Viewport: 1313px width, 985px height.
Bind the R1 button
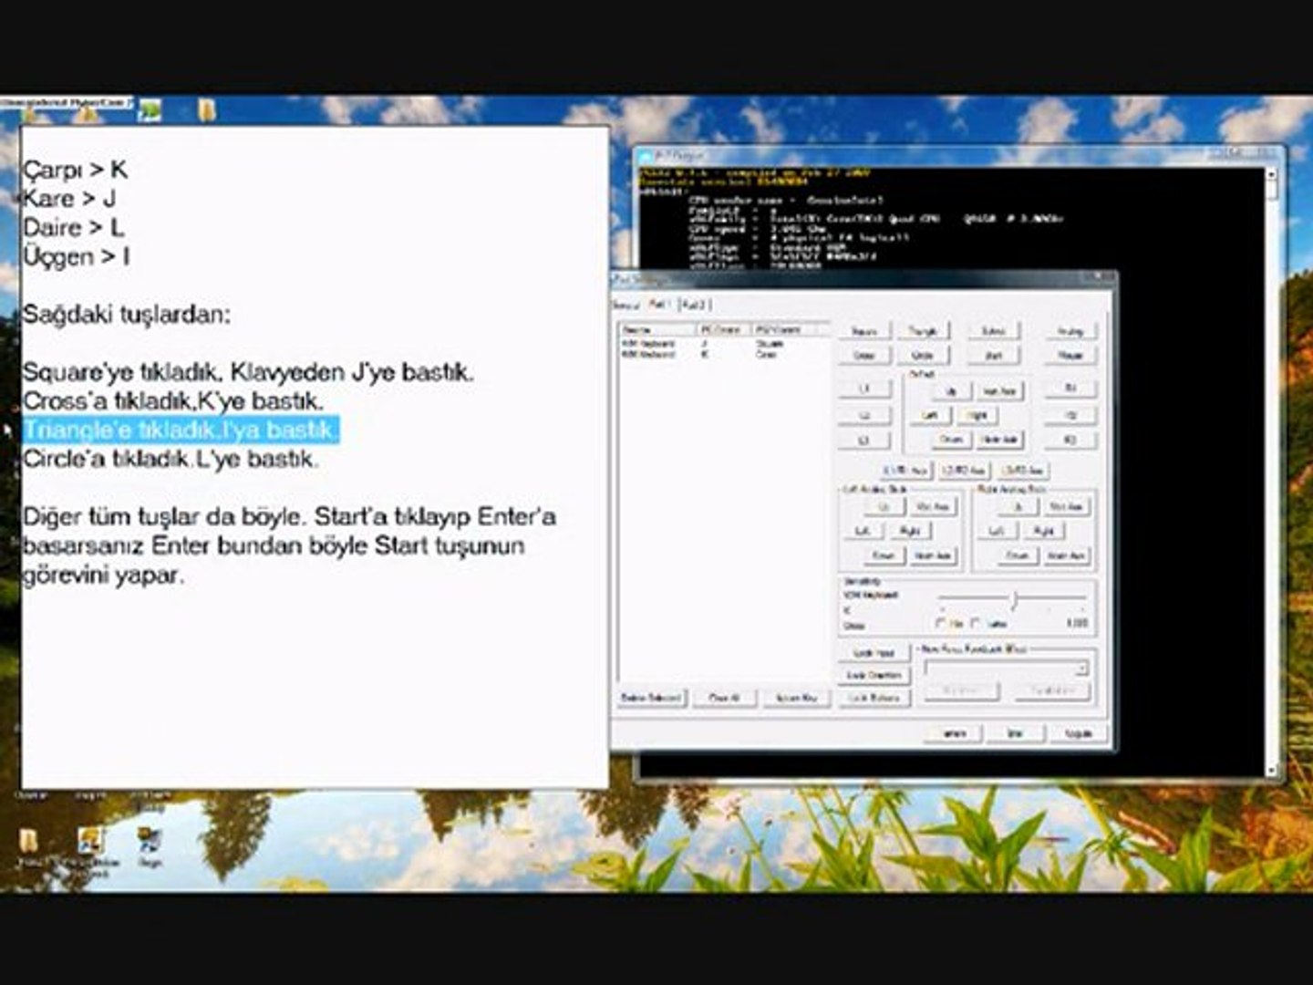[x=1070, y=389]
